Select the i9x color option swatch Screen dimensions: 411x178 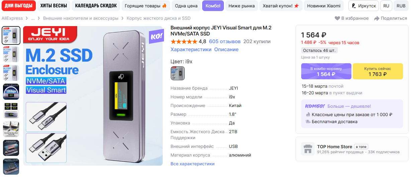coord(178,73)
